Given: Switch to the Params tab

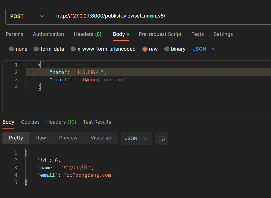Looking at the screenshot, I should coord(14,34).
